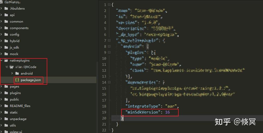Click line number 19 in gutter
263x133 pixels.
(x=104, y=112)
